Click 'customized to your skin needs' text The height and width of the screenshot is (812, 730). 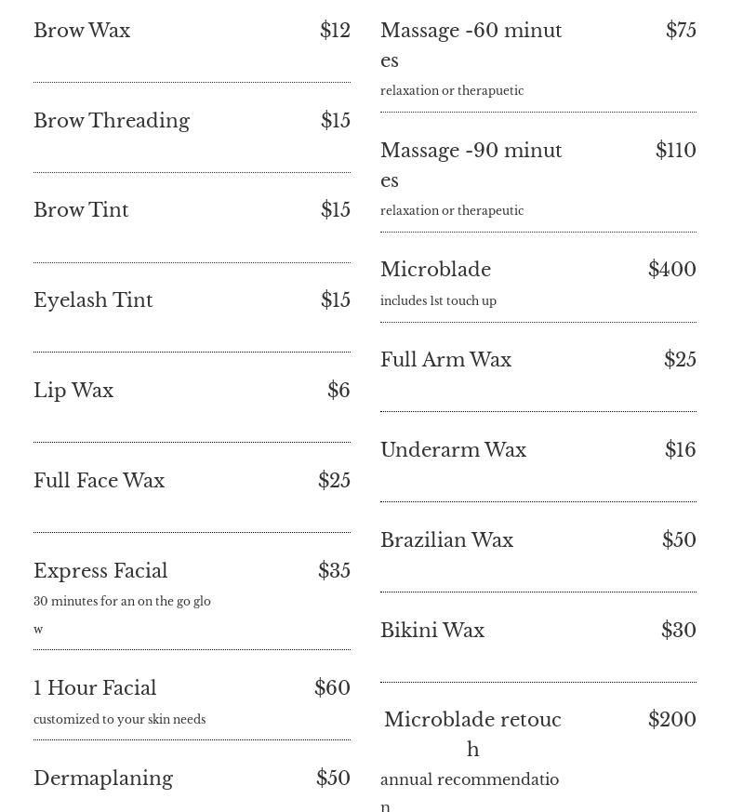(120, 719)
